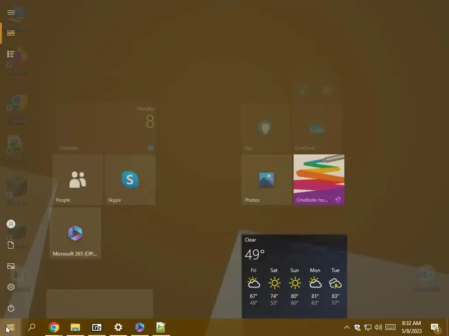Open the People tile
The width and height of the screenshot is (449, 336).
pyautogui.click(x=78, y=180)
